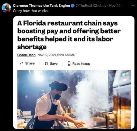
Task: Open Grace Dean's author page
Action: click(x=26, y=55)
